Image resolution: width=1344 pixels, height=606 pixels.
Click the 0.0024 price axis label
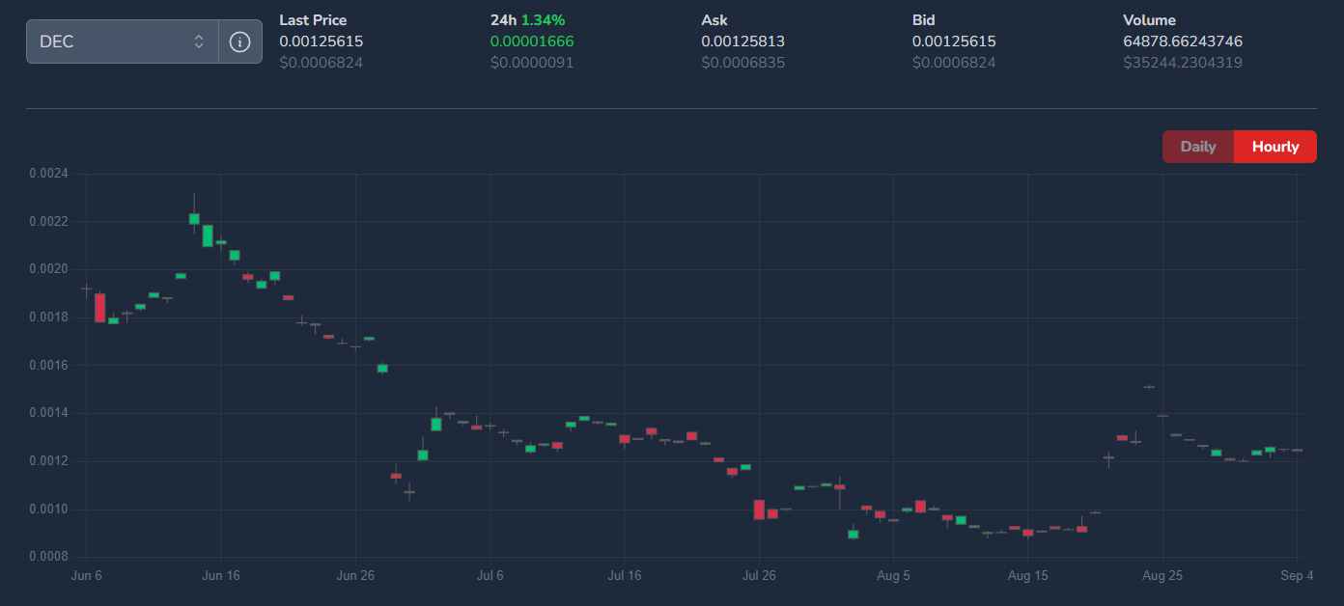[x=48, y=174]
